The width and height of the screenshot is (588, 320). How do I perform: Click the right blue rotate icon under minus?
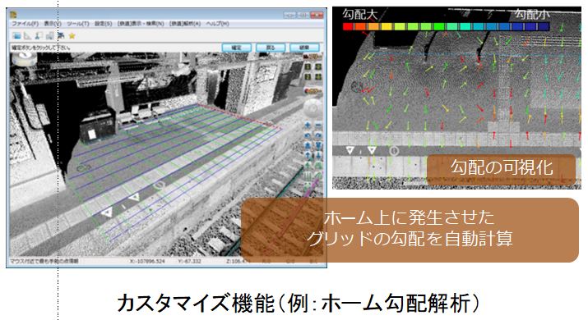(x=318, y=135)
